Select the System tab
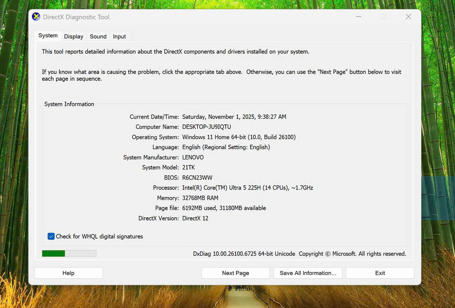 pos(48,36)
